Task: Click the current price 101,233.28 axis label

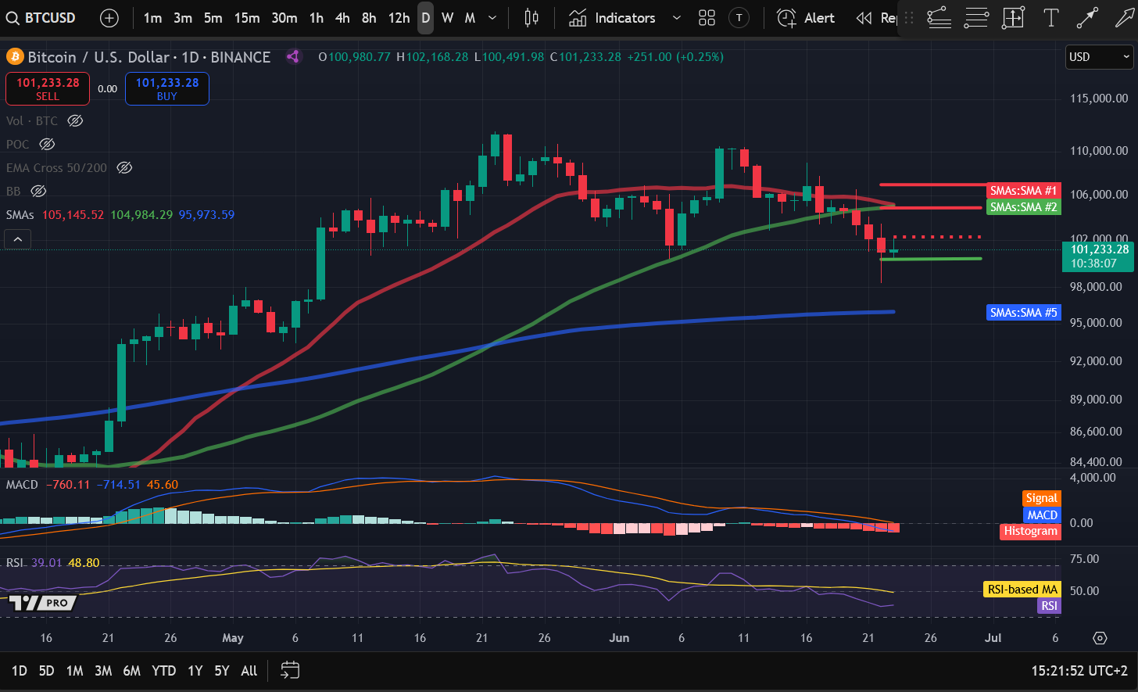Action: pyautogui.click(x=1099, y=256)
